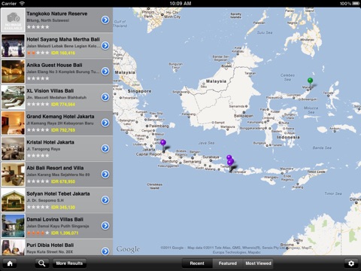The height and width of the screenshot is (271, 361).
Task: Select the Tangkoko Nature Reserve title
Action: point(57,14)
